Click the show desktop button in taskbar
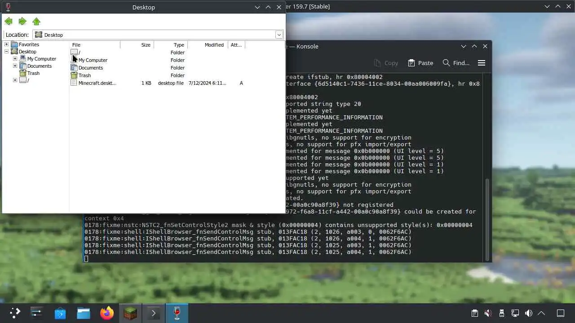575x323 pixels. [561, 313]
